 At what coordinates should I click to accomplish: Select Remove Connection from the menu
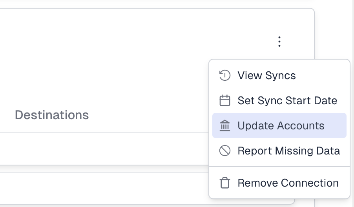coord(288,183)
